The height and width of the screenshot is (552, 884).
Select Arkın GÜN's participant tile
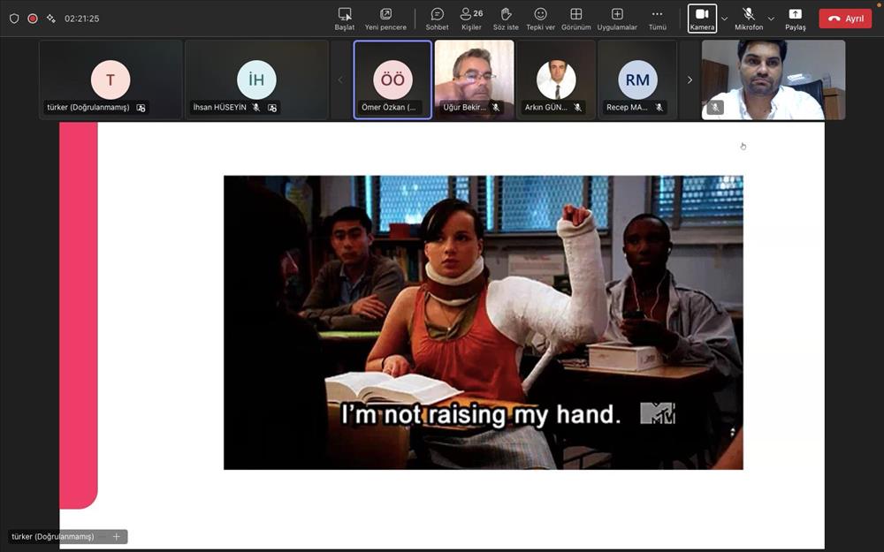point(556,79)
